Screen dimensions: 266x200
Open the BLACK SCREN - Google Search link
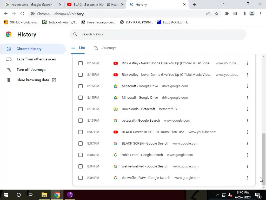(x=145, y=143)
